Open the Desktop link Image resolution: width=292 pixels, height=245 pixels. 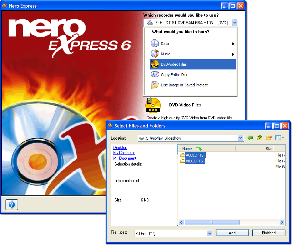(120, 148)
